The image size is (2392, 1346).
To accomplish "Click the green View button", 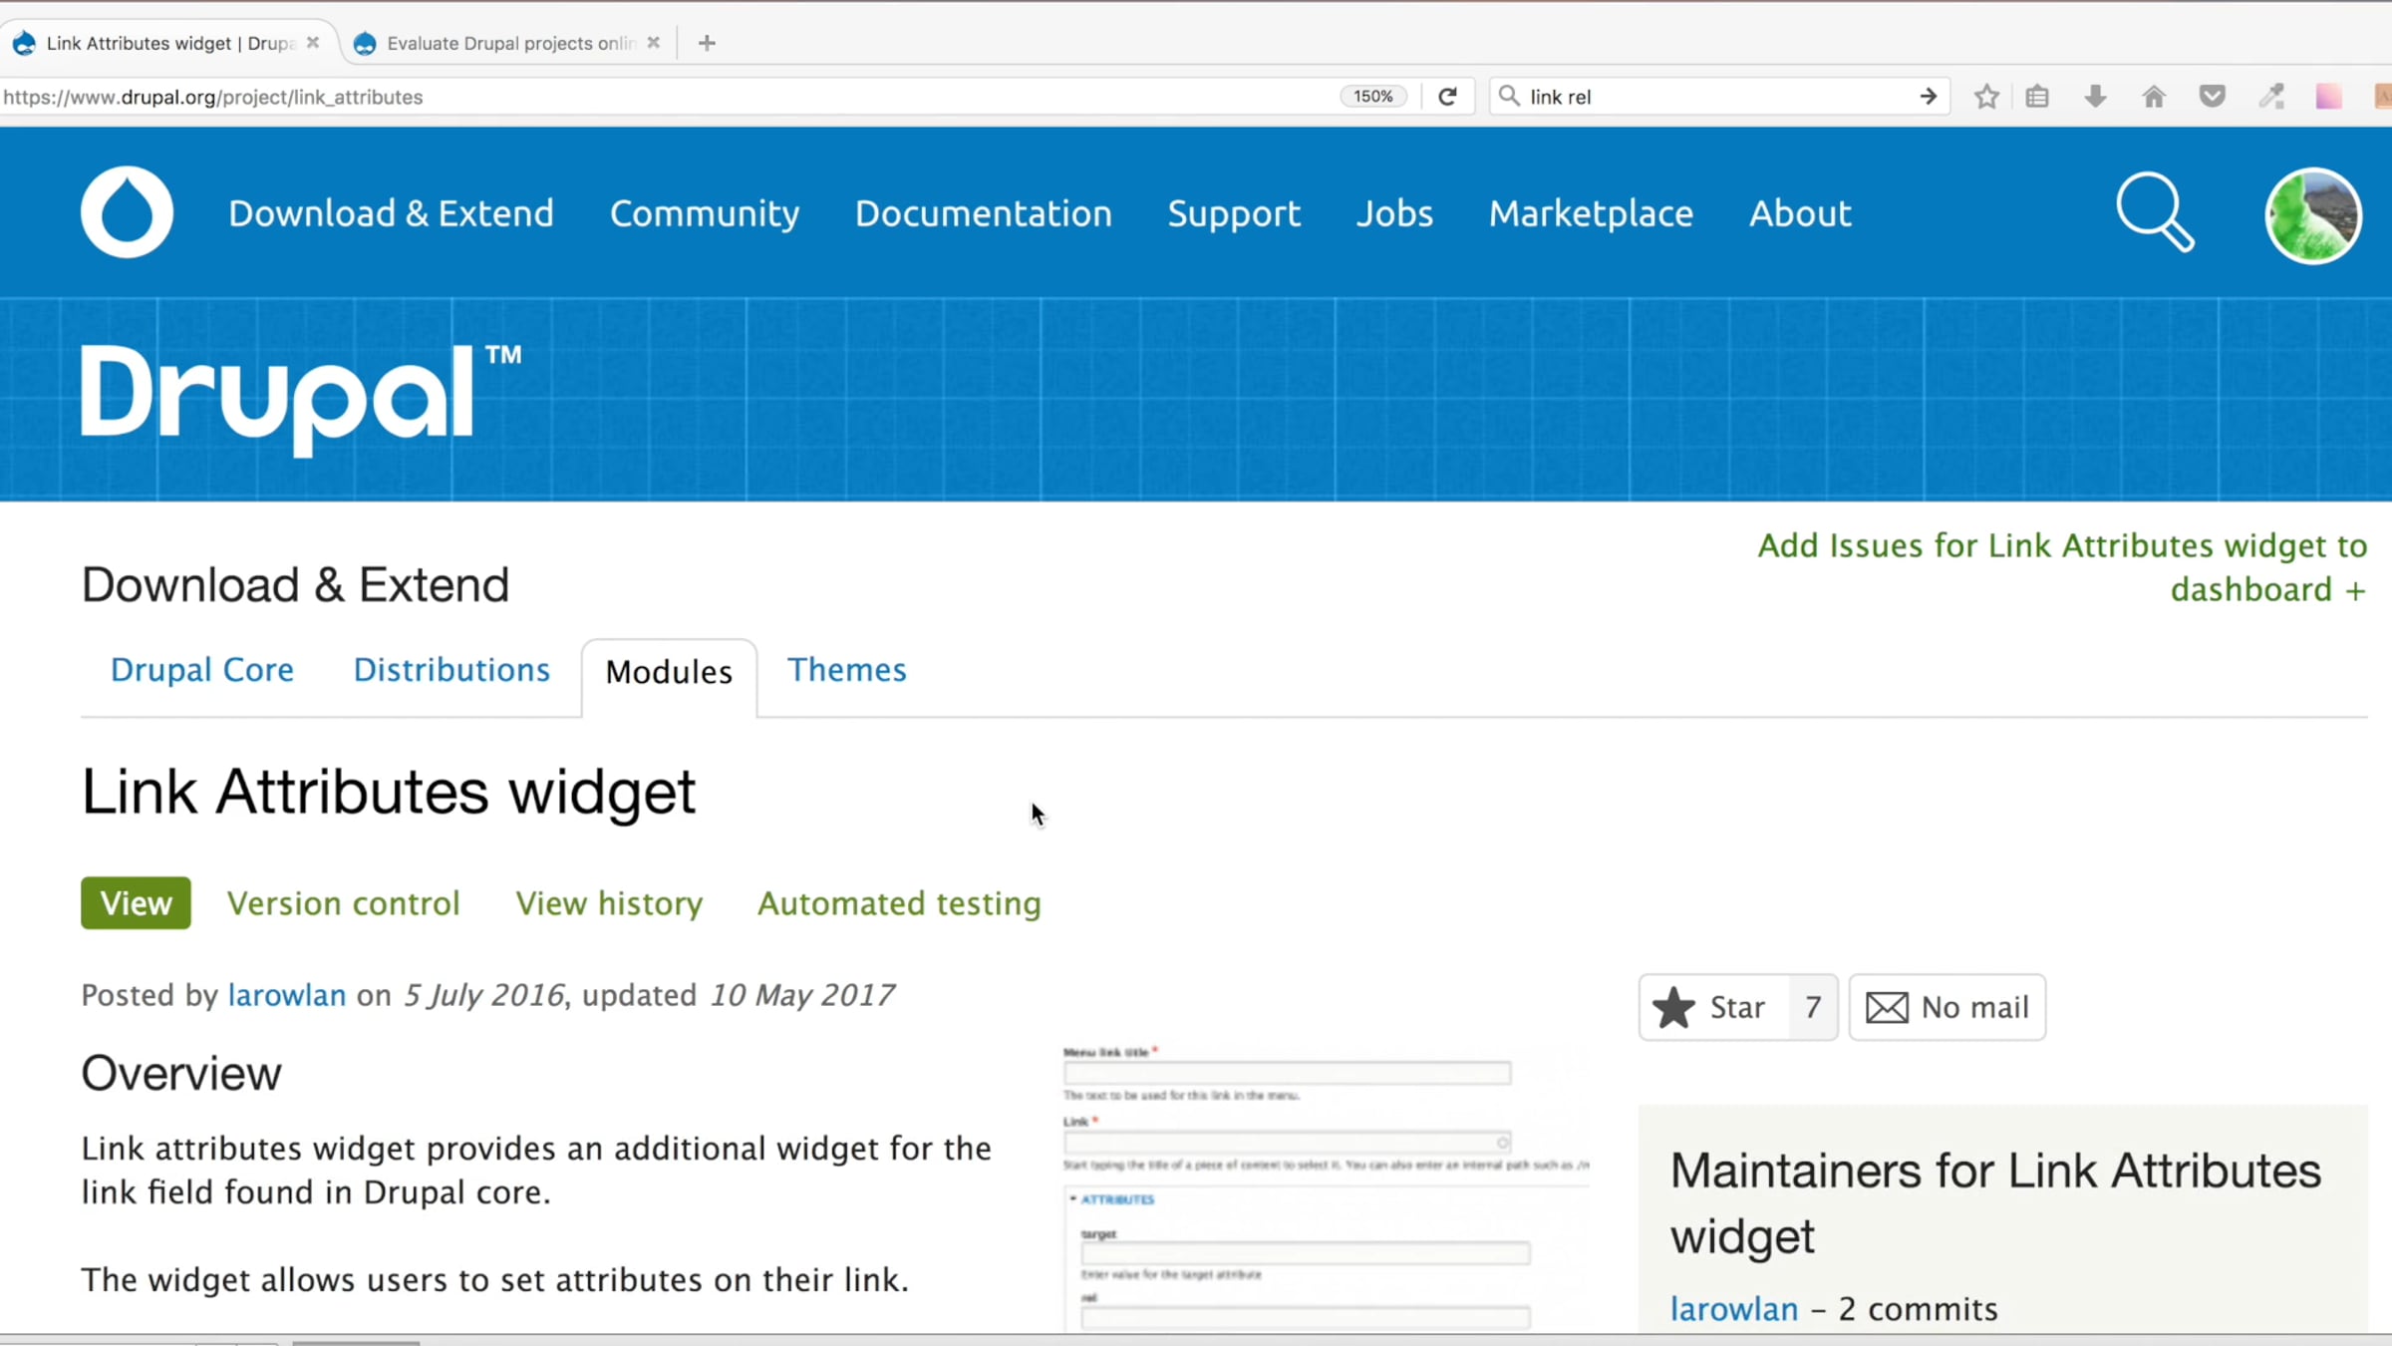I will 136,903.
